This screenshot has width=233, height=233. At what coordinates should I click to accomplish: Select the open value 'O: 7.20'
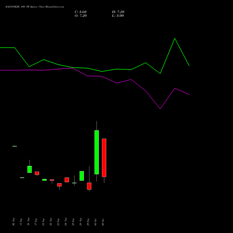[x=81, y=16]
